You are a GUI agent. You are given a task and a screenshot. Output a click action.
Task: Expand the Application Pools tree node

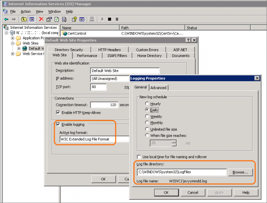[x=13, y=38]
